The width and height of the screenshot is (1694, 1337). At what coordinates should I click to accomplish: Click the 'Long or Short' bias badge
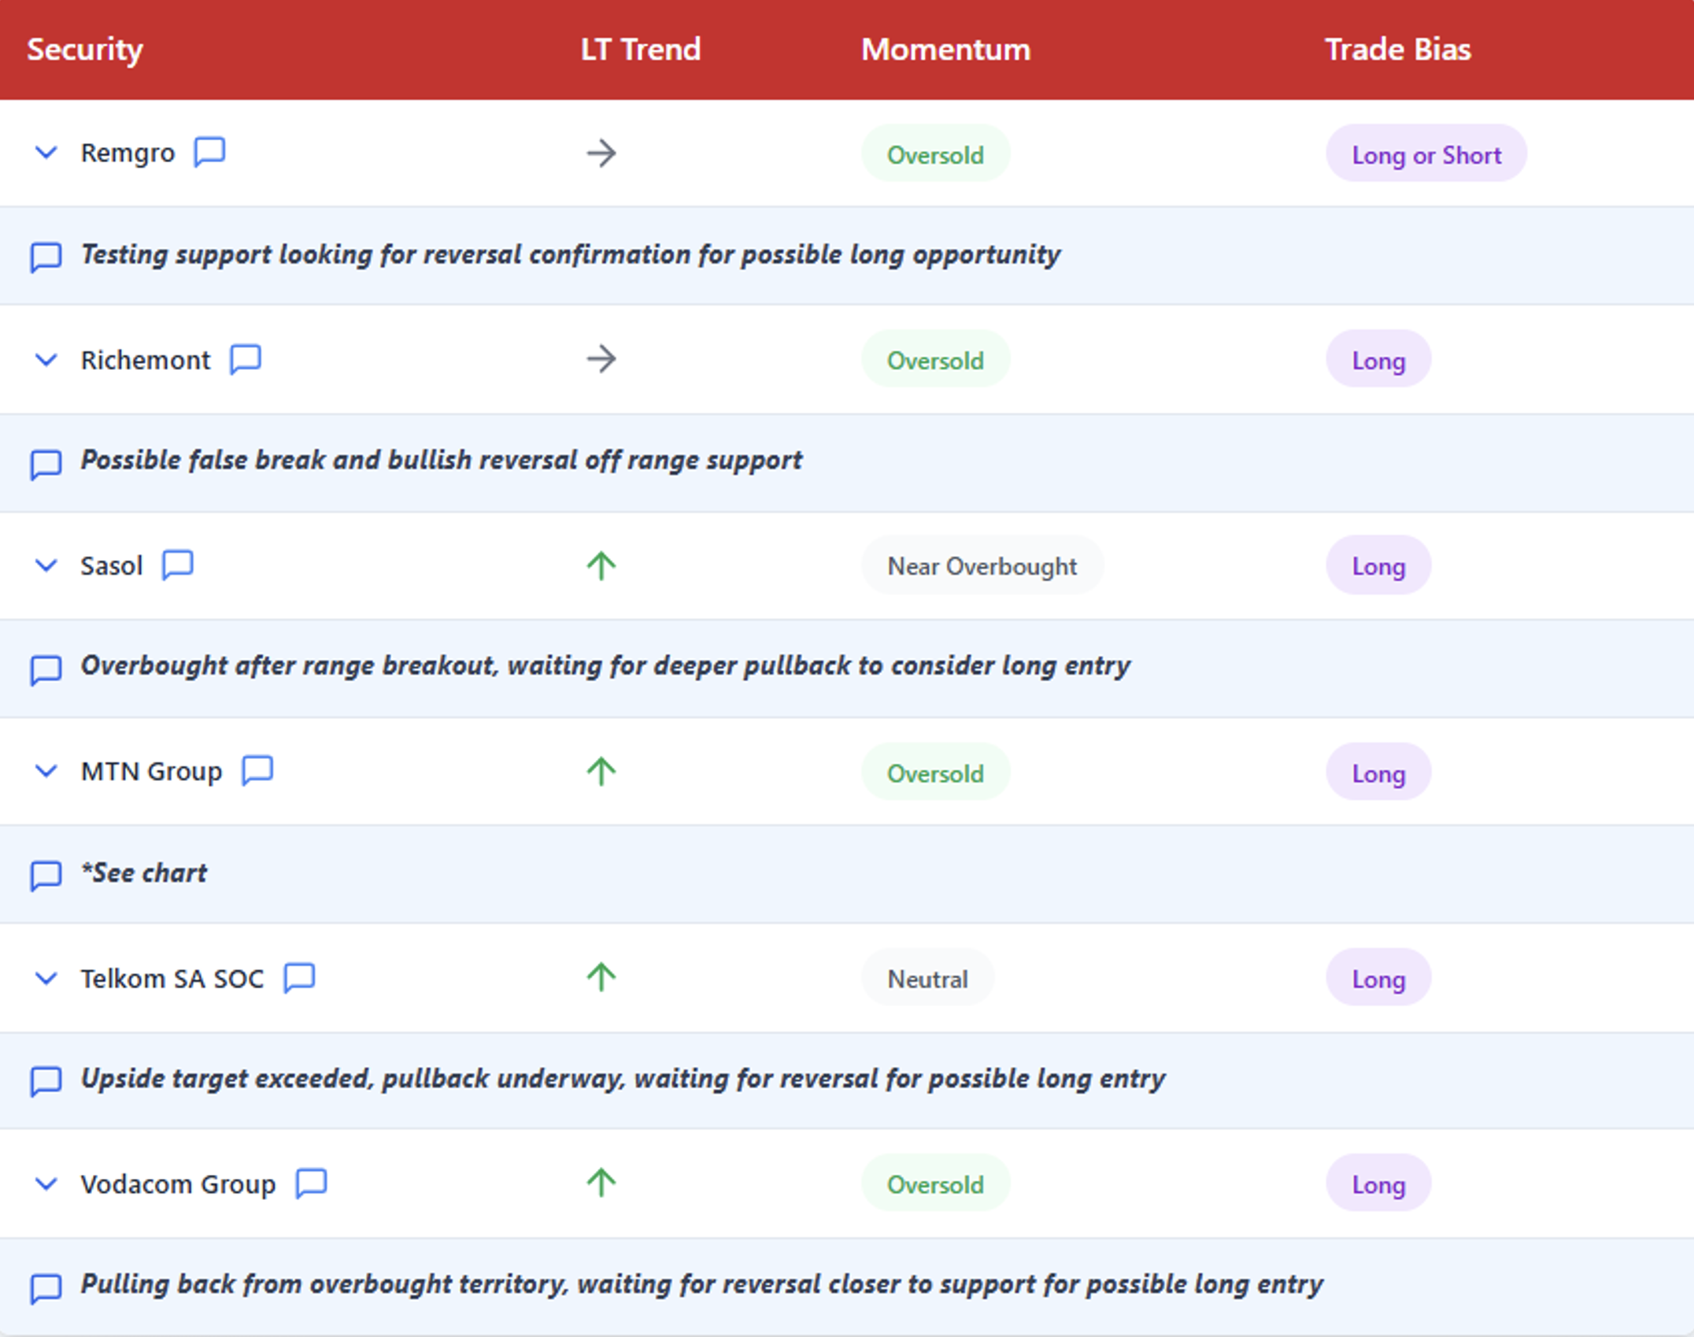coord(1426,154)
